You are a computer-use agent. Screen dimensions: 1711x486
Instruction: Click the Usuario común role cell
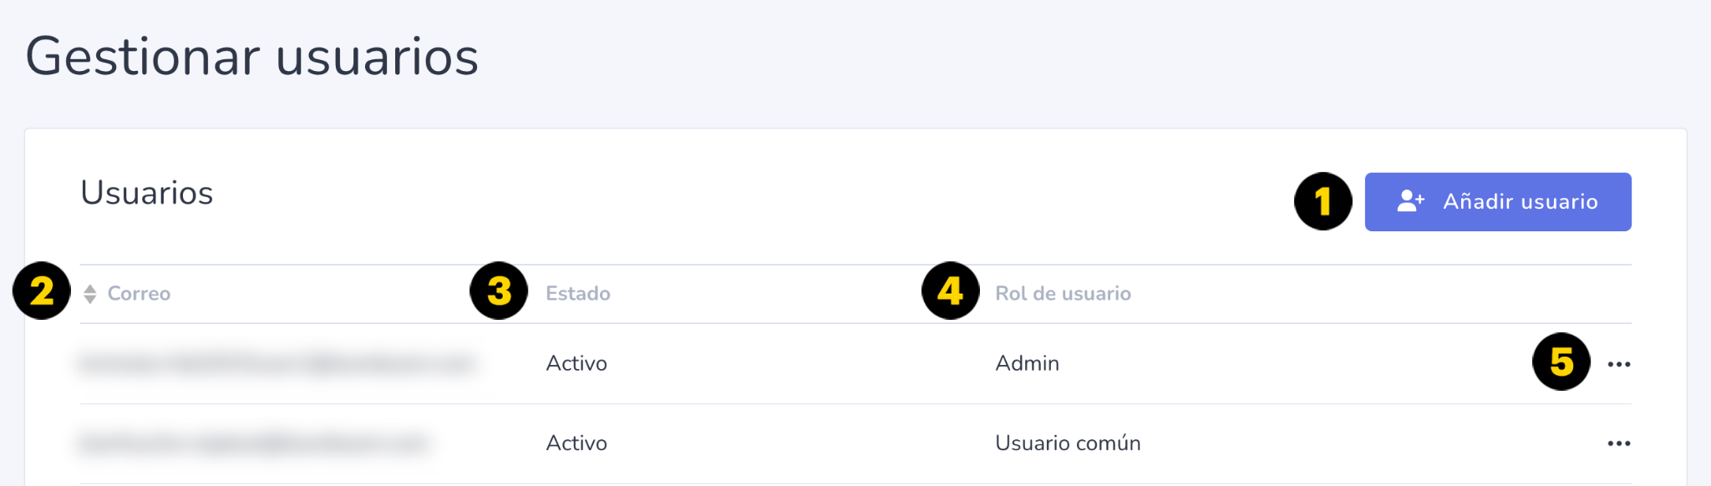[x=1068, y=443]
